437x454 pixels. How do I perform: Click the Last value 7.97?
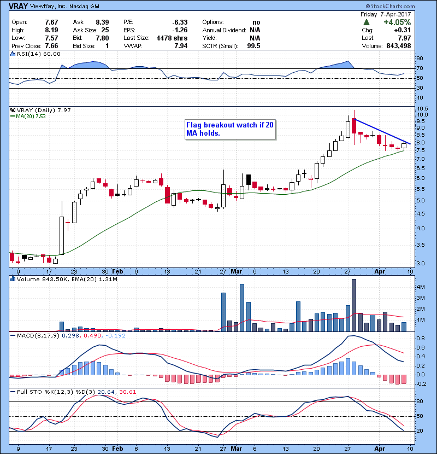pos(404,38)
